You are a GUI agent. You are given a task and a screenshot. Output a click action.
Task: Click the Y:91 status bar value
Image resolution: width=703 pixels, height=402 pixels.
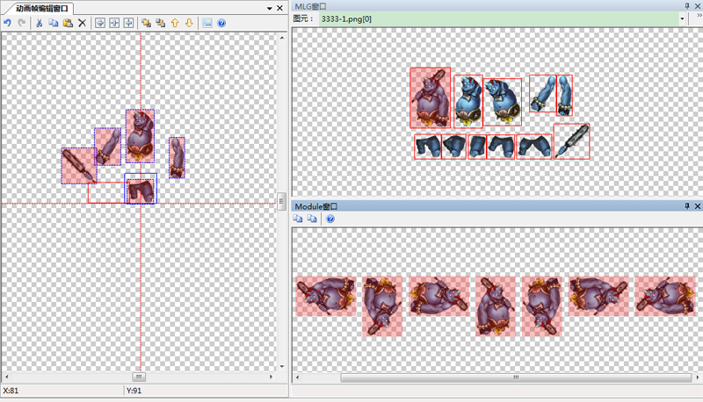[134, 391]
